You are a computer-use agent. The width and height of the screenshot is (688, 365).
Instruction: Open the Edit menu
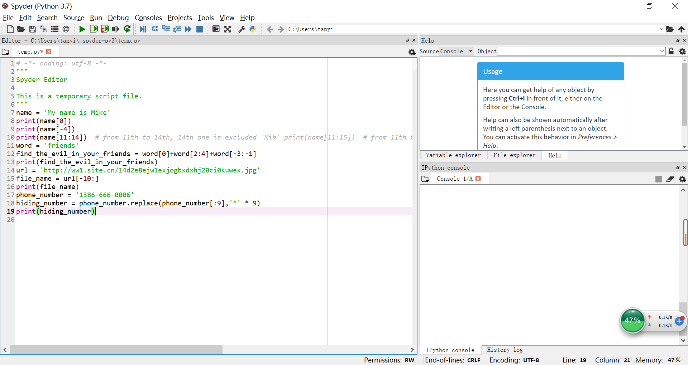(x=25, y=18)
